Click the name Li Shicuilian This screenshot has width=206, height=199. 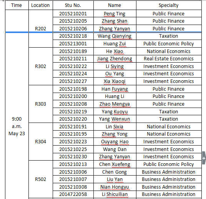pyautogui.click(x=115, y=194)
